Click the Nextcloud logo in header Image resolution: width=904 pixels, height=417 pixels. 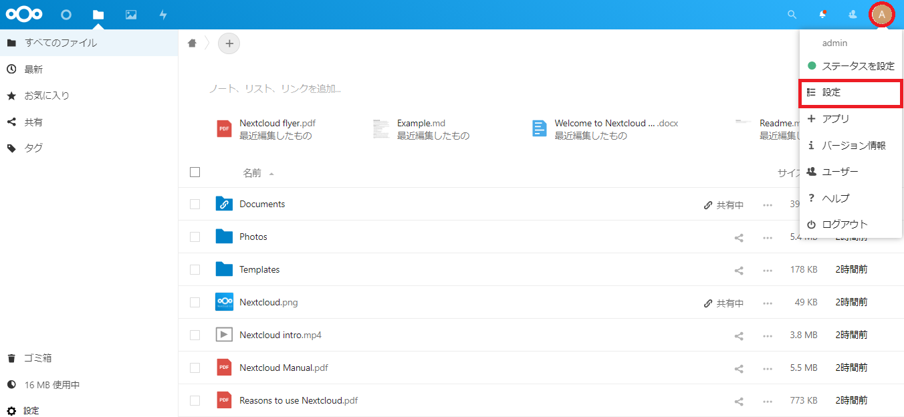coord(24,14)
